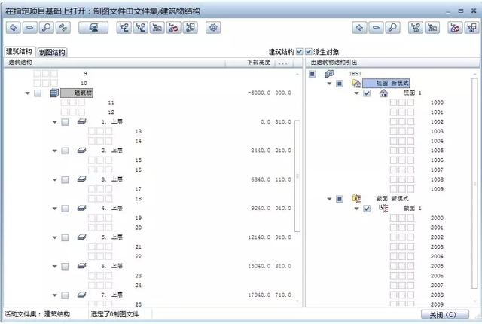Collapse the 截面 1 node
Viewport: 482px width, 324px height.
[x=356, y=209]
